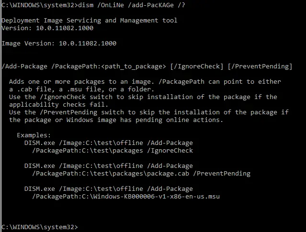Screen dimensions: 306x232
Task: Click the "pending online actions" line
Action: 116,120
